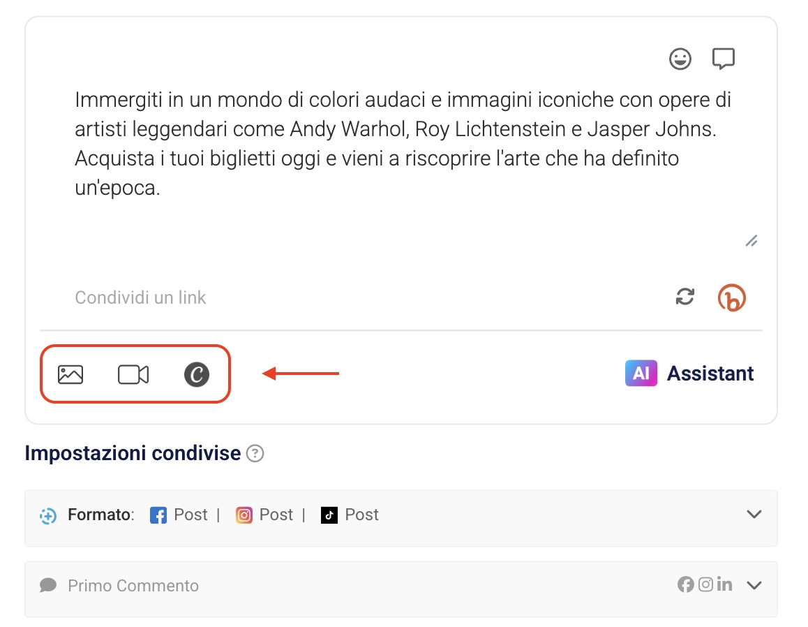The width and height of the screenshot is (808, 627).
Task: Open the emoji picker
Action: tap(680, 59)
